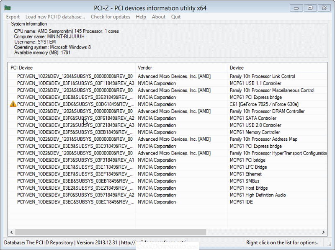The width and height of the screenshot is (335, 250).
Task: Click the Device column header
Action: 277,68
